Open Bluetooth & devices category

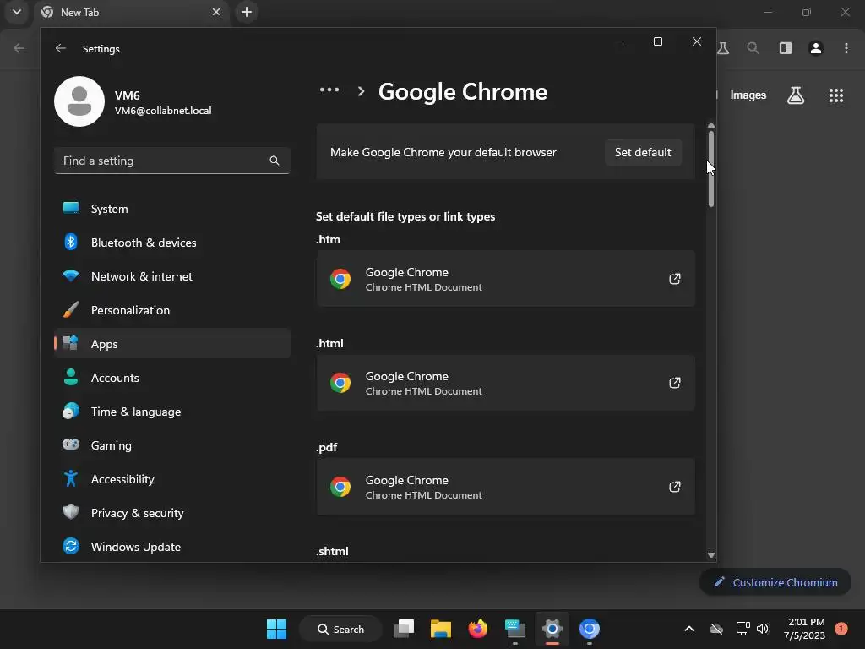coord(172,243)
